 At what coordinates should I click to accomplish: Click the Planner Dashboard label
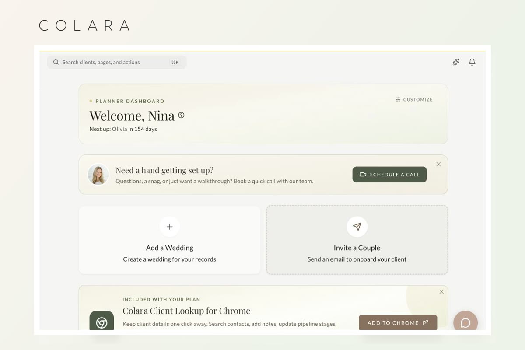pyautogui.click(x=130, y=101)
